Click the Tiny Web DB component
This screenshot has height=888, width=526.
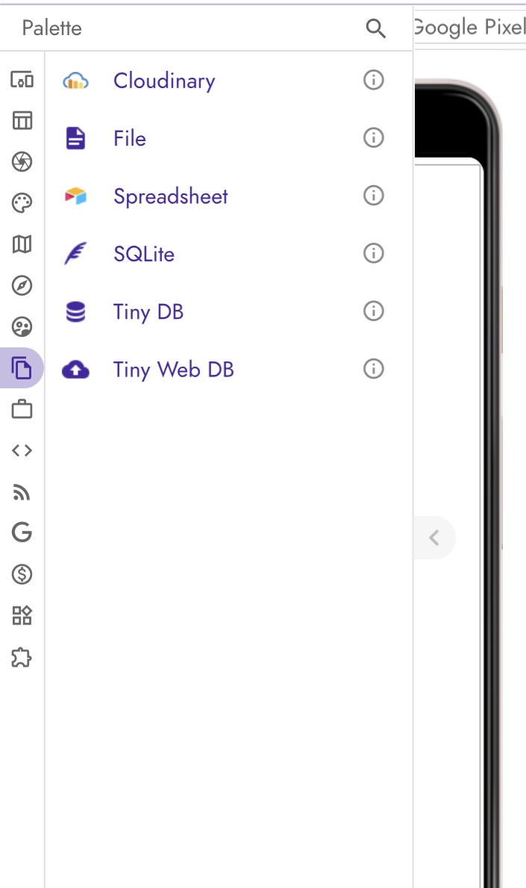[173, 370]
